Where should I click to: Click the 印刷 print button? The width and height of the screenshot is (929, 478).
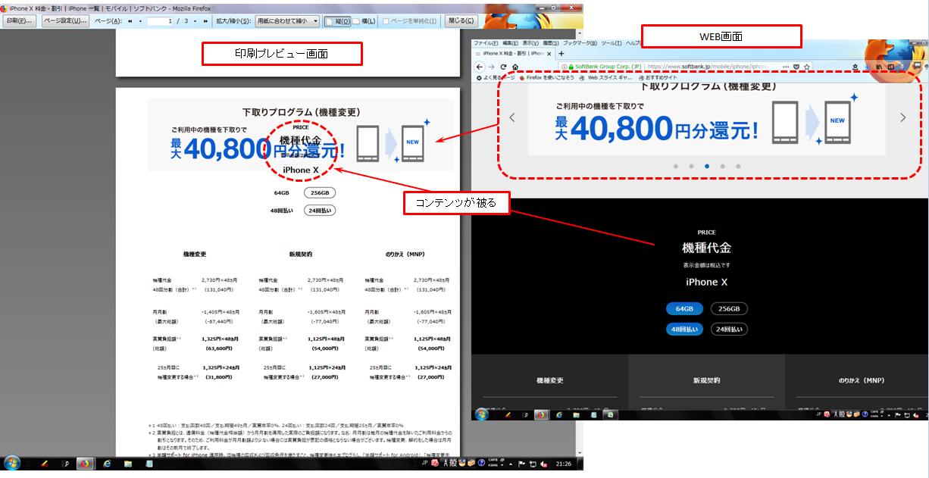(x=20, y=21)
